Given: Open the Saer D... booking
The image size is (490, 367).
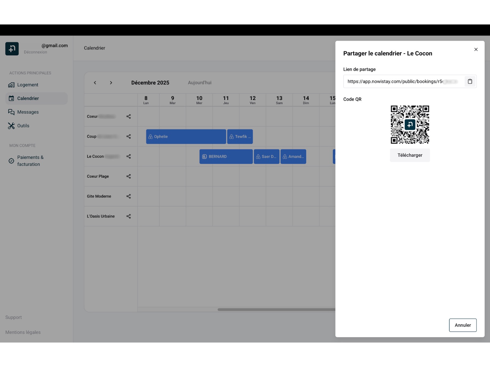Looking at the screenshot, I should pyautogui.click(x=266, y=157).
